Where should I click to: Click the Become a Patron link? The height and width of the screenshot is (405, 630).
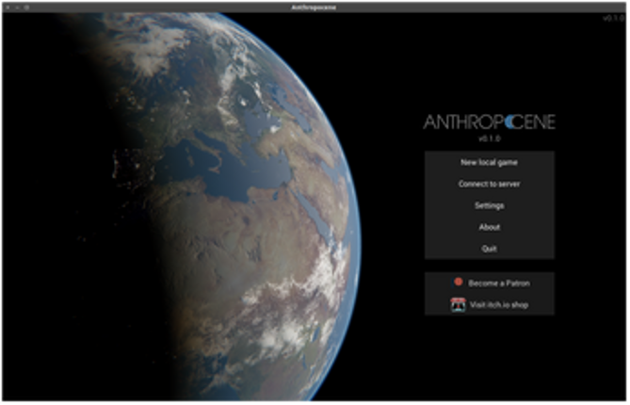[490, 283]
